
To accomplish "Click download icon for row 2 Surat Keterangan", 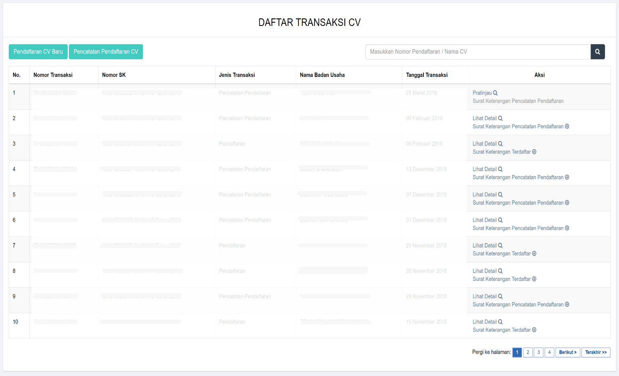I will coord(567,127).
